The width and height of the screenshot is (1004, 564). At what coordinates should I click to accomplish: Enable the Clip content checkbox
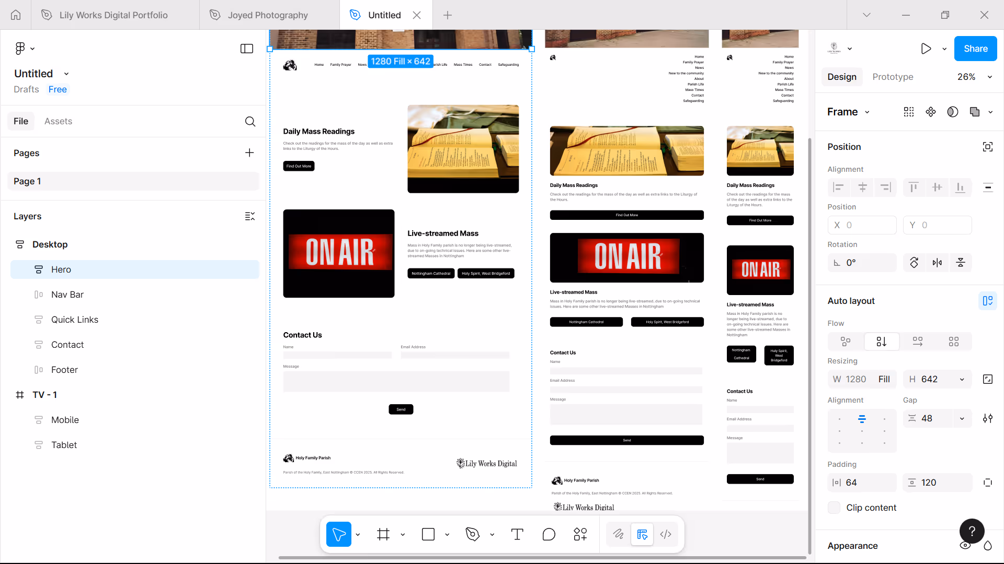[x=835, y=508]
